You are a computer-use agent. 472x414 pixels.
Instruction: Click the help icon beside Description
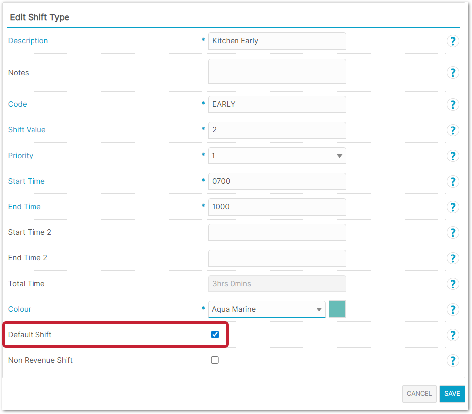(452, 41)
